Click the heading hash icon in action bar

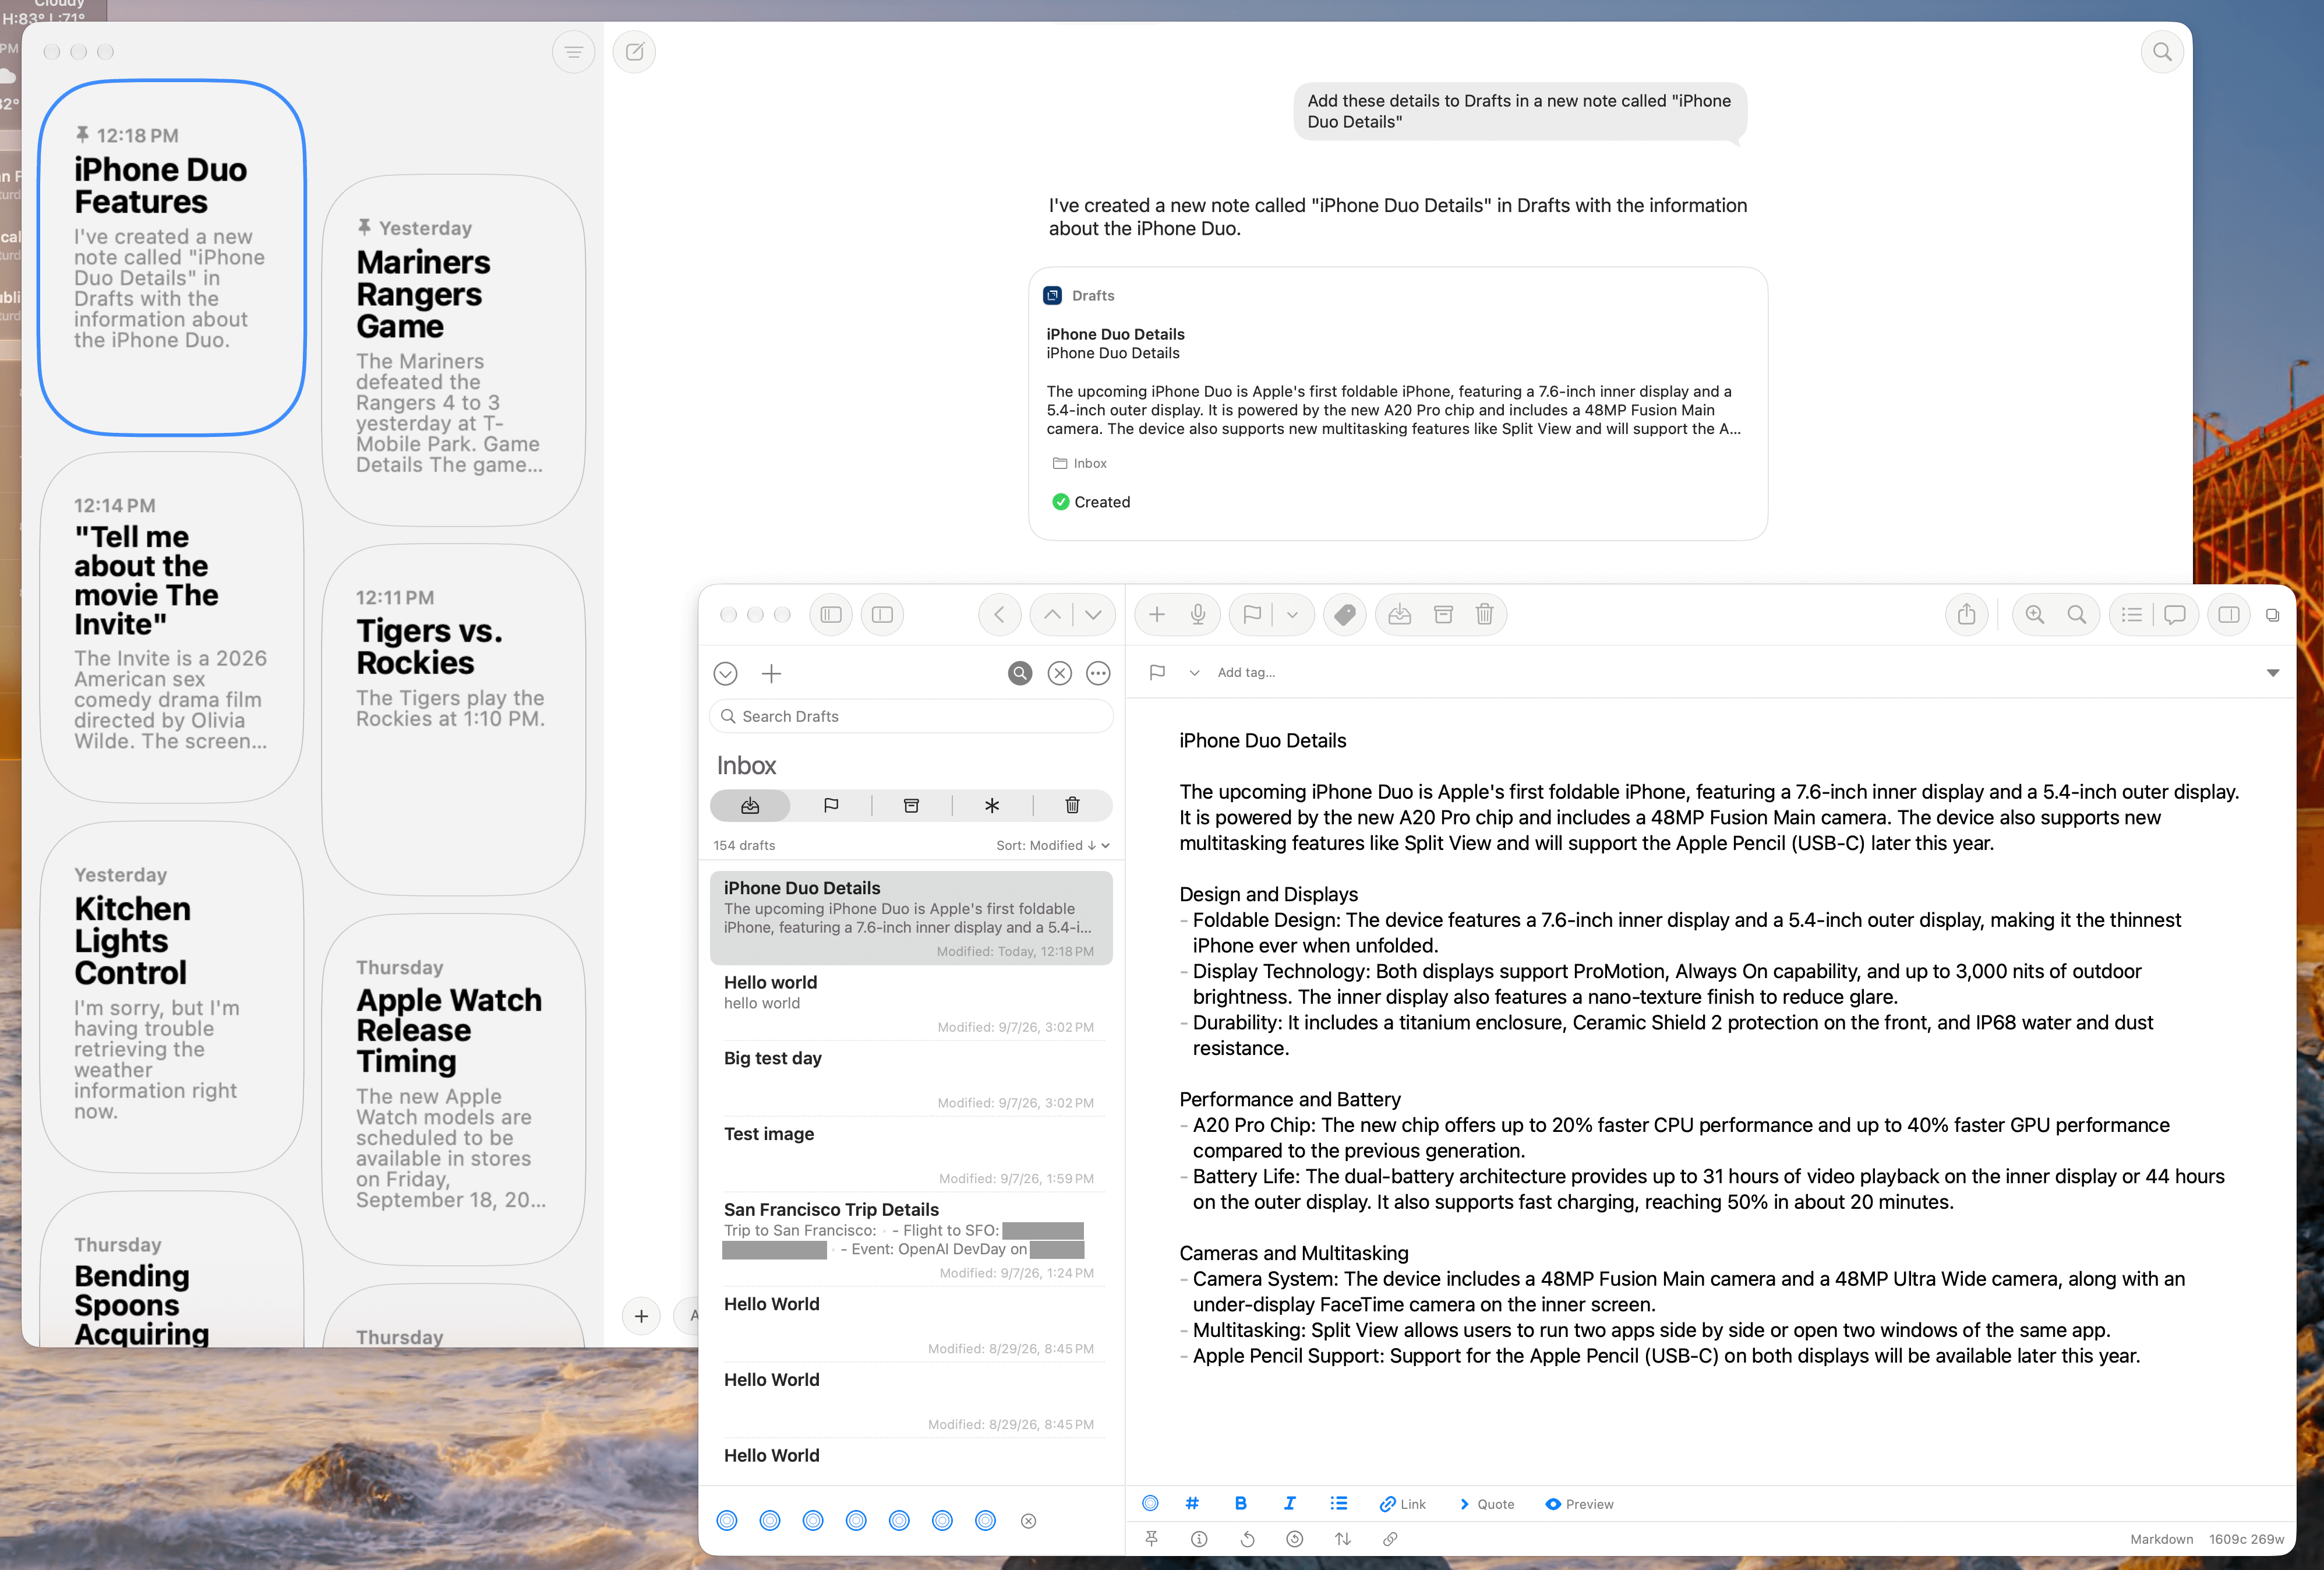tap(1192, 1504)
